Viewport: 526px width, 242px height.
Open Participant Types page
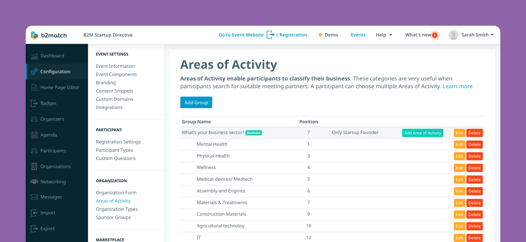[114, 150]
